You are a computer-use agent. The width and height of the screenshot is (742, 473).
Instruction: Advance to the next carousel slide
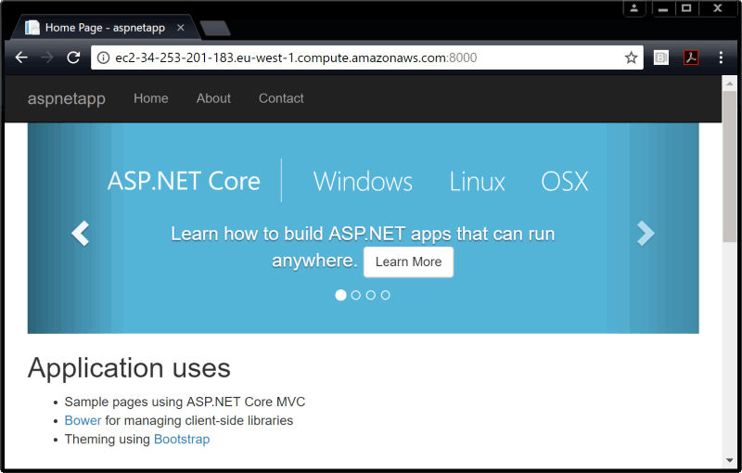click(x=646, y=234)
